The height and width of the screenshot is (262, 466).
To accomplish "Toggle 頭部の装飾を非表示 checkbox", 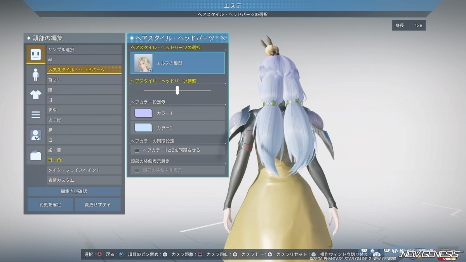I will pyautogui.click(x=137, y=170).
